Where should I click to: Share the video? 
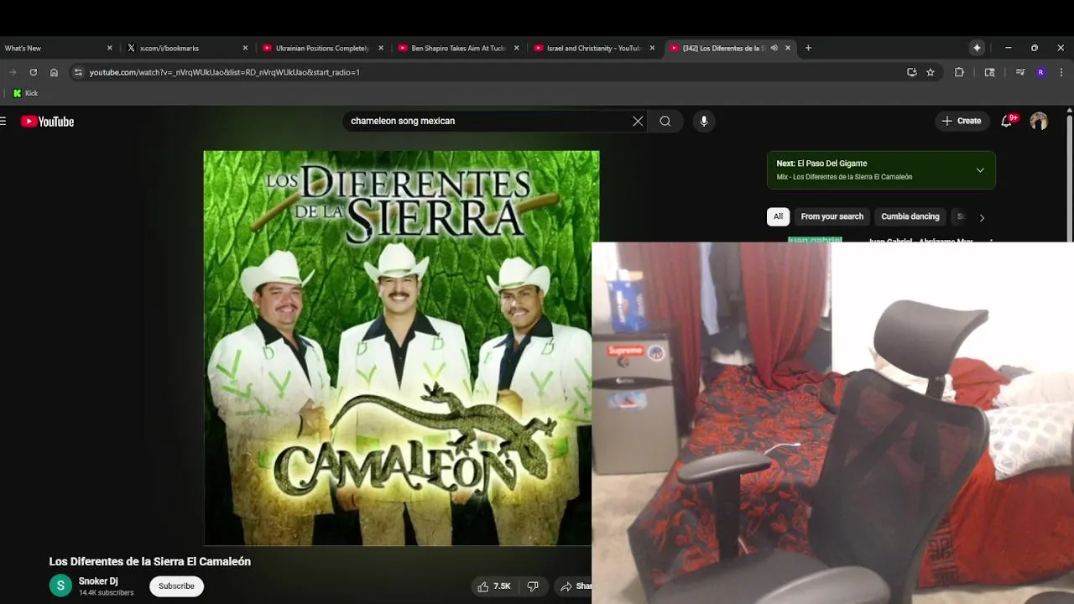(576, 586)
